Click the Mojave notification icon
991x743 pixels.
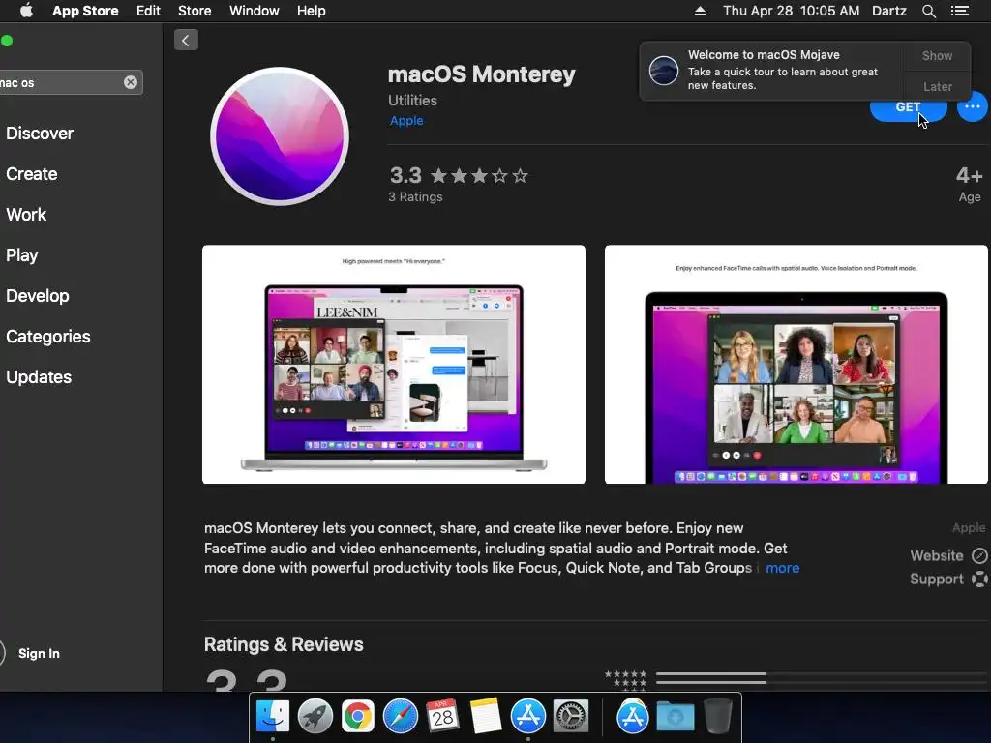pos(664,70)
